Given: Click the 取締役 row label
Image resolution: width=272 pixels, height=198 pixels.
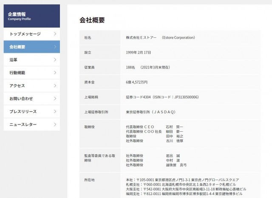Looking at the screenshot, I should [89, 127].
